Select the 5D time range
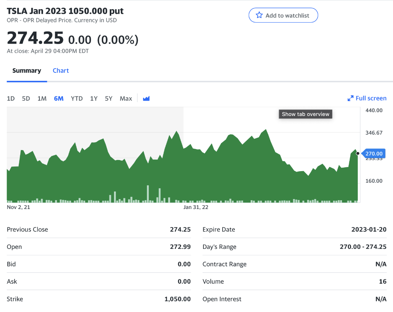The width and height of the screenshot is (393, 312). click(26, 98)
